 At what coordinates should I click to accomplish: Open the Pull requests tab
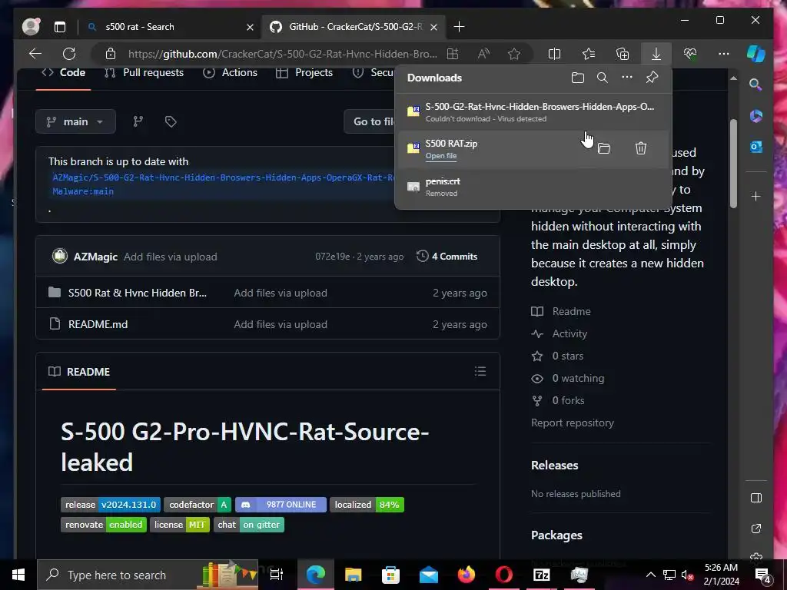pyautogui.click(x=144, y=73)
